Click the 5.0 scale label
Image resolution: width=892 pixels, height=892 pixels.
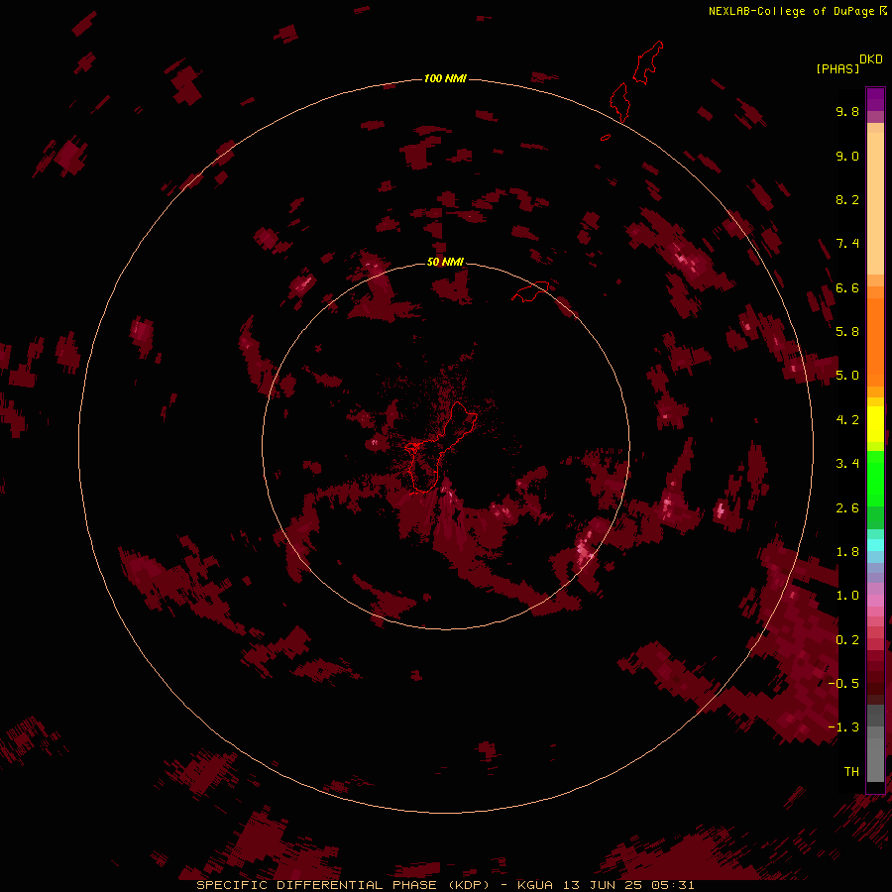click(x=847, y=376)
